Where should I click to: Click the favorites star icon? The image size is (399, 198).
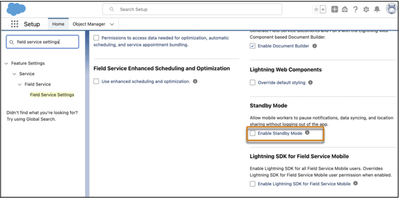pos(316,9)
